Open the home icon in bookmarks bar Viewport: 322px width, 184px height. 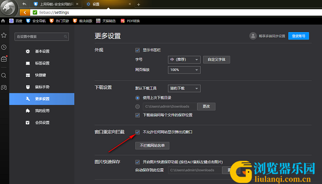pyautogui.click(x=3, y=21)
